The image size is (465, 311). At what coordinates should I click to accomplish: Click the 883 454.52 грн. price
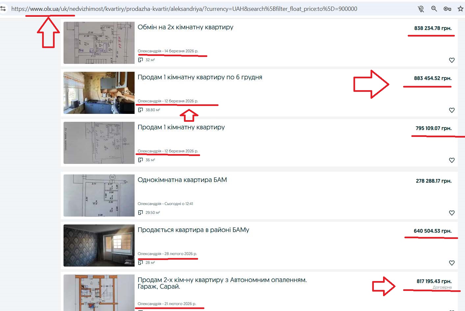[432, 78]
